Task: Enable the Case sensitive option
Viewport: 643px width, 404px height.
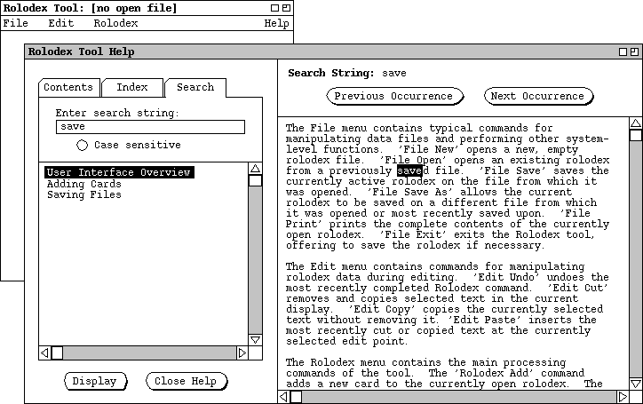Action: (x=82, y=145)
